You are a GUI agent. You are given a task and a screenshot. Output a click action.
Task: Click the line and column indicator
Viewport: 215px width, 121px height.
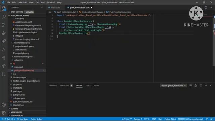point(127,119)
